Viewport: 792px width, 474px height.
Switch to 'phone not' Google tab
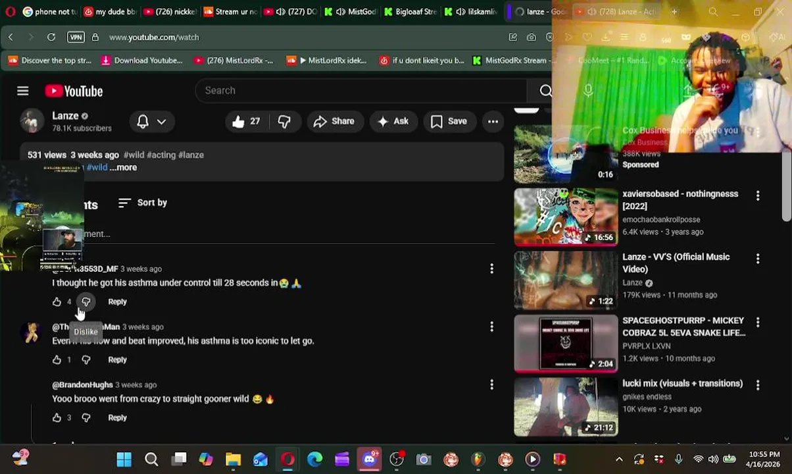tap(49, 12)
